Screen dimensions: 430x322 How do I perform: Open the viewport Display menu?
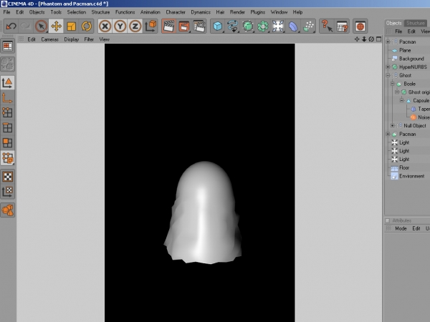tap(71, 39)
